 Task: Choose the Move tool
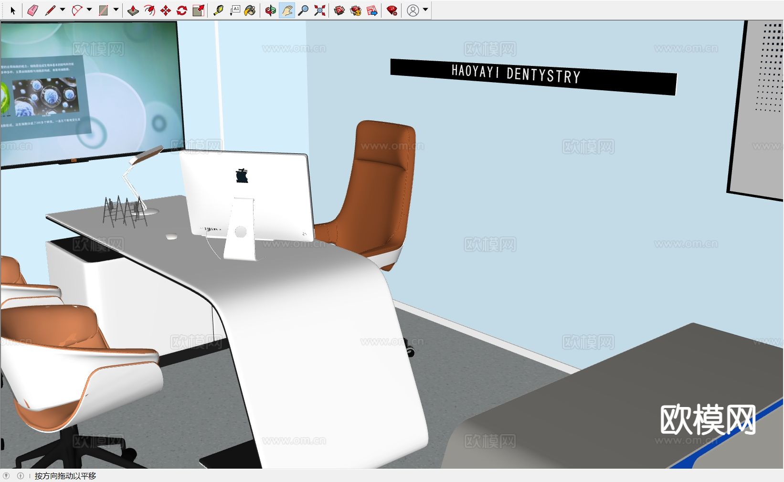click(x=166, y=10)
